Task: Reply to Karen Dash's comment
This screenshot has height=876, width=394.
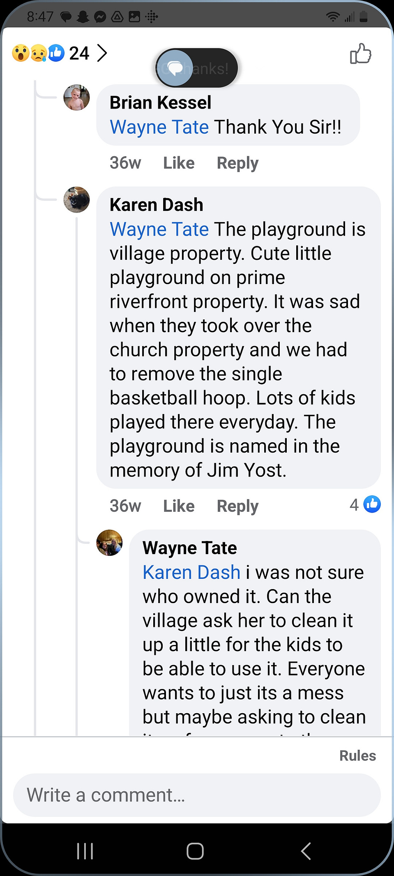Action: (237, 506)
